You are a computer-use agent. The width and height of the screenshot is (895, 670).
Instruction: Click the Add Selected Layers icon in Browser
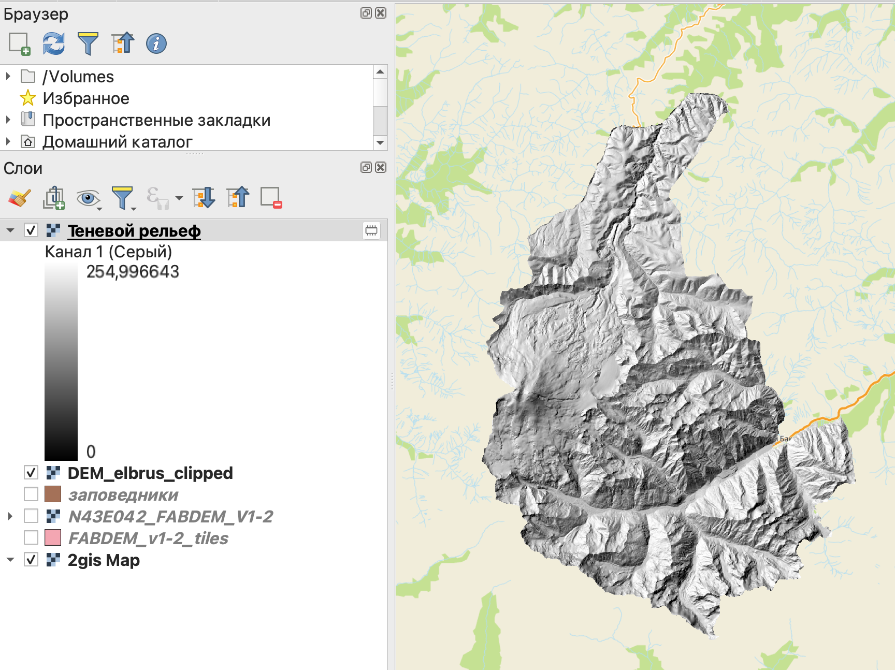[x=19, y=43]
